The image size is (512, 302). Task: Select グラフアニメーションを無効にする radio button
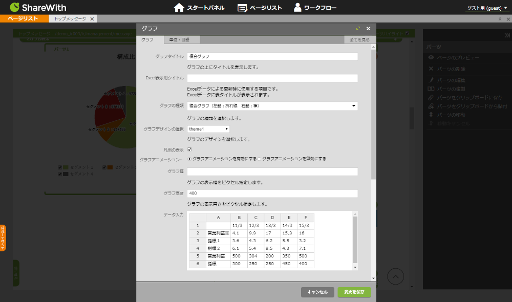pyautogui.click(x=259, y=159)
